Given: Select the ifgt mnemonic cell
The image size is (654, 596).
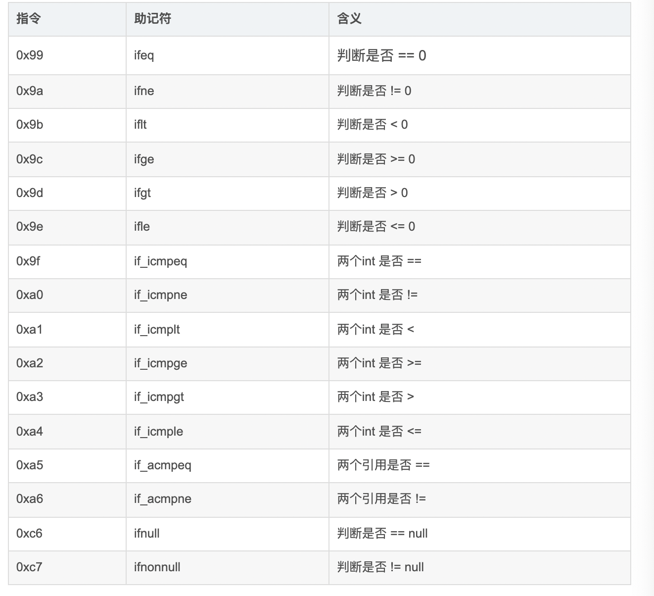Looking at the screenshot, I should tap(228, 194).
